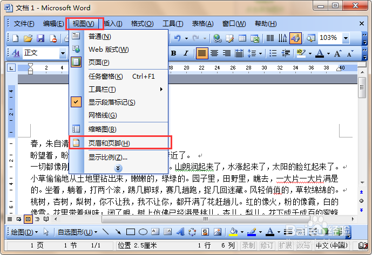Switch to Normal view in menu
The width and height of the screenshot is (372, 255).
119,37
